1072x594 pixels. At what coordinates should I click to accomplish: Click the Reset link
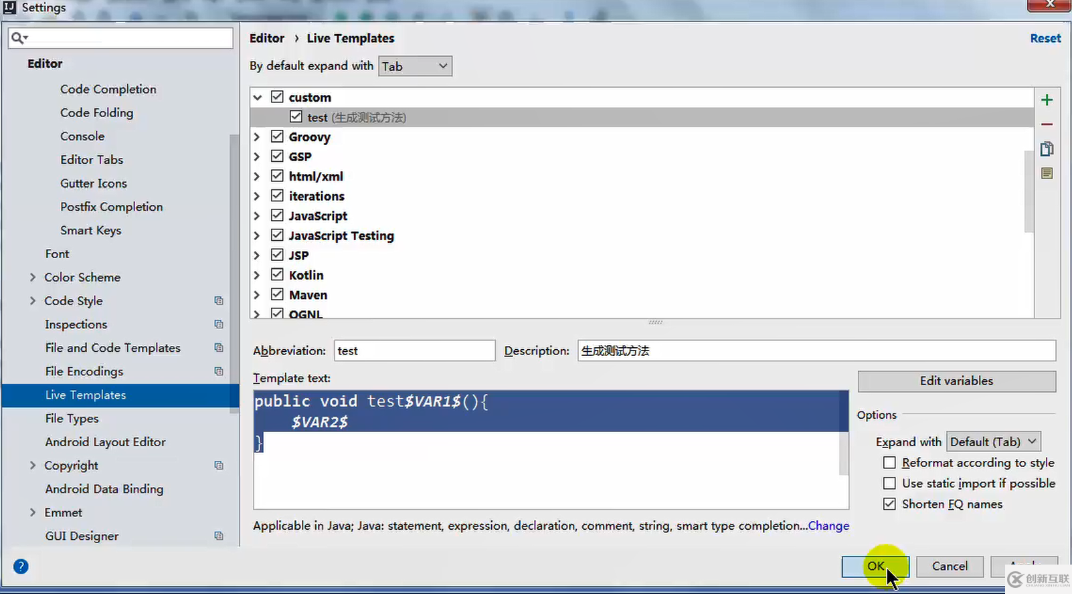1045,38
